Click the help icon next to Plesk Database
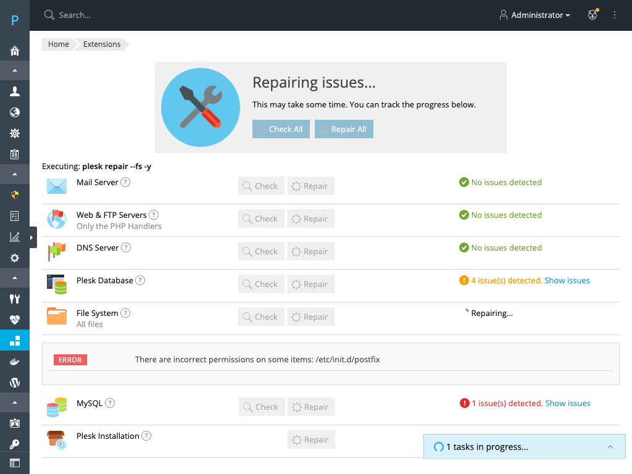Image resolution: width=632 pixels, height=474 pixels. click(x=140, y=280)
